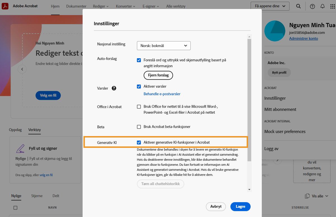The height and width of the screenshot is (217, 336).
Task: Open the search magnifier icon
Action: 299,6
